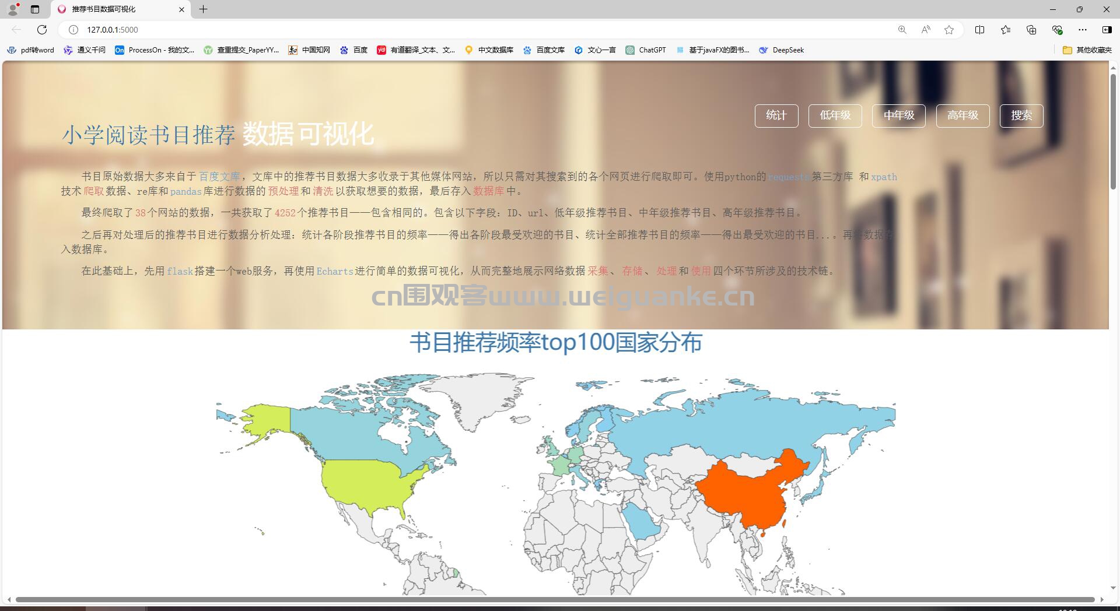Follow the 百度文库 link in the paragraph

coord(219,177)
